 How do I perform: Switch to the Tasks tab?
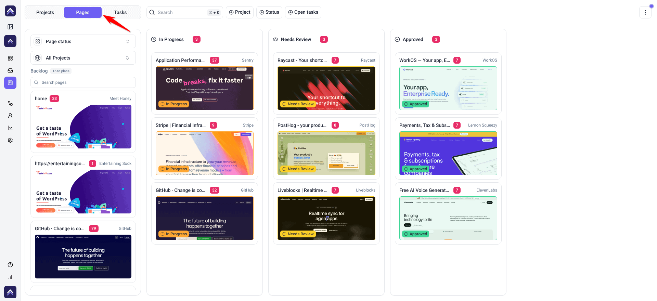click(x=120, y=12)
